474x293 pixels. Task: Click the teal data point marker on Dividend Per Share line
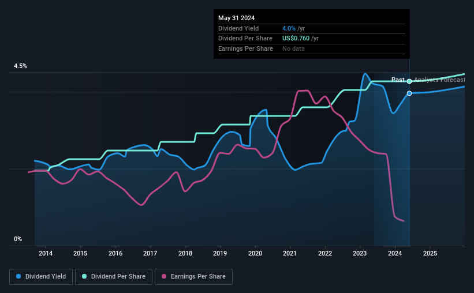(x=409, y=81)
